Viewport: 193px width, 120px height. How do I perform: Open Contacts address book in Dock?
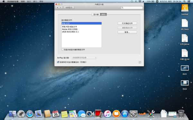tap(47, 114)
